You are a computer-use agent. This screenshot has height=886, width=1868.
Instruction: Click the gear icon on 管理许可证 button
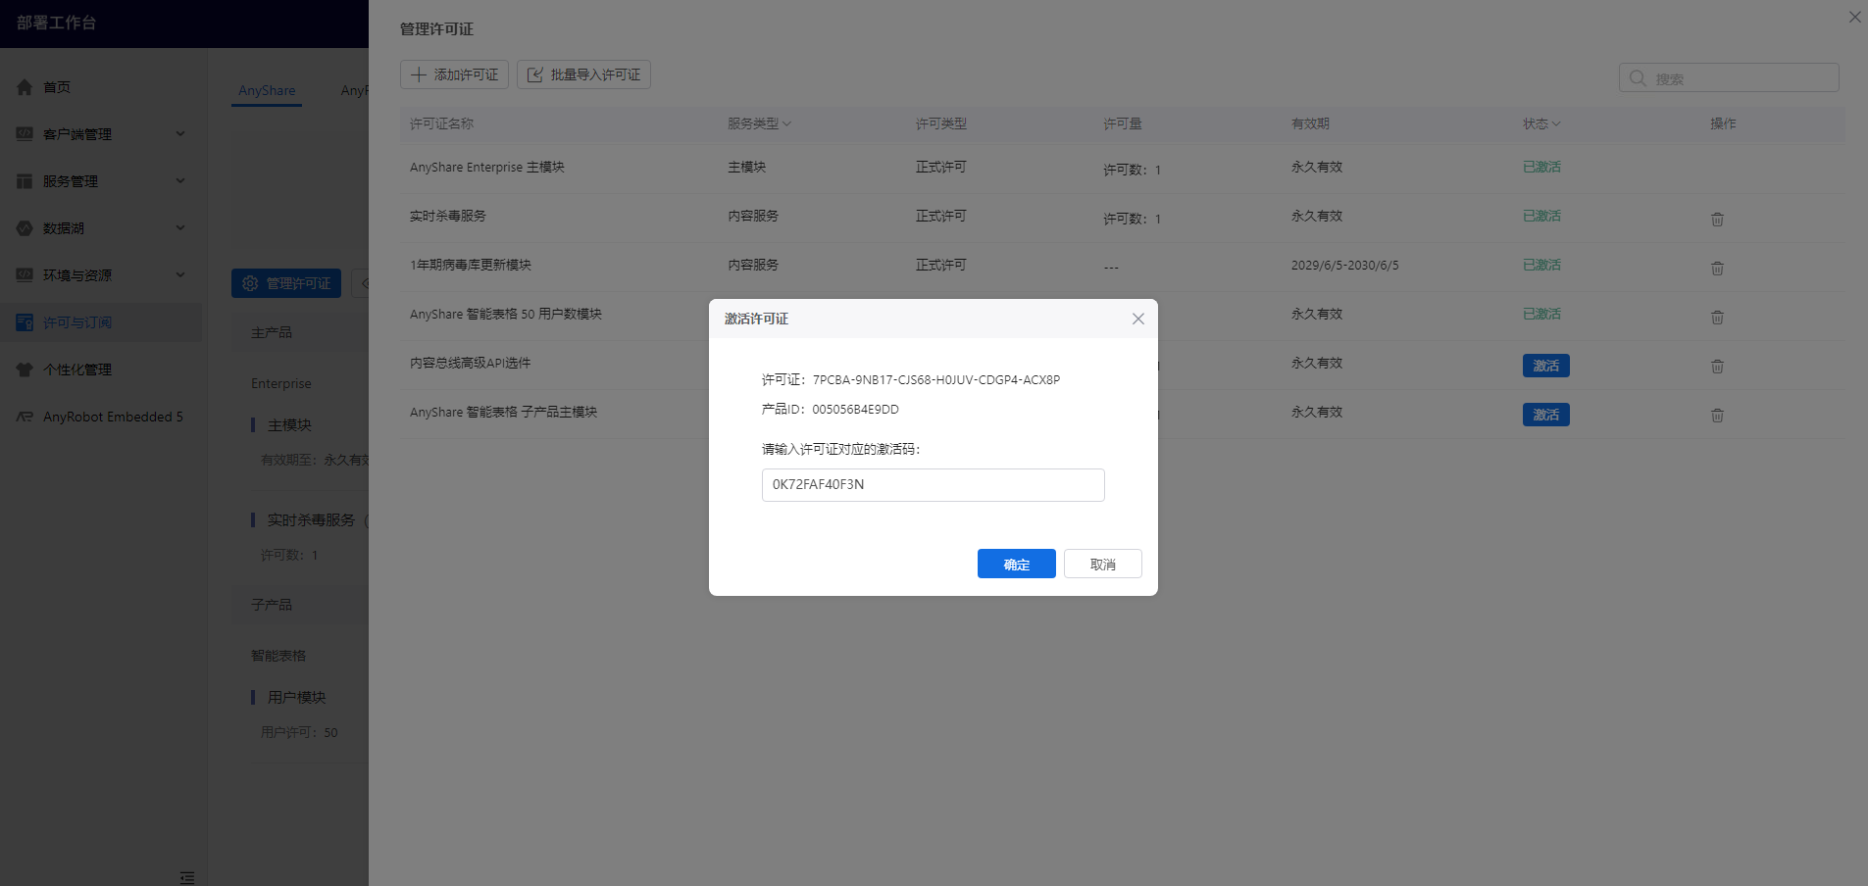pyautogui.click(x=250, y=283)
